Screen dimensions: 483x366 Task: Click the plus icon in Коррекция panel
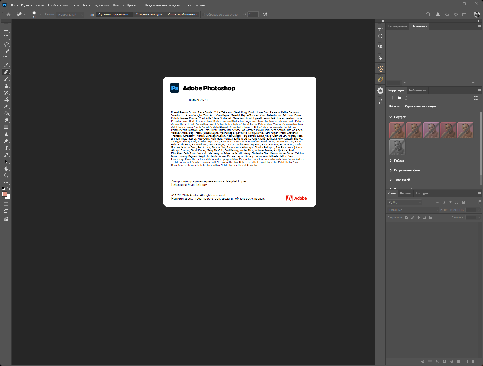tap(392, 98)
